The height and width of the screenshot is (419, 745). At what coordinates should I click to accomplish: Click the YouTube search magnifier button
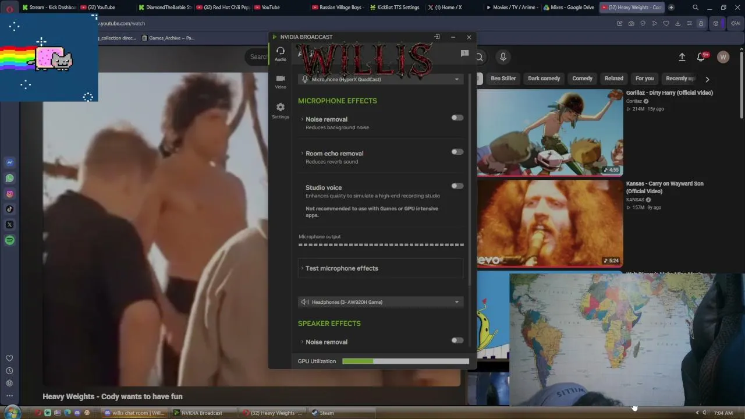pyautogui.click(x=479, y=57)
